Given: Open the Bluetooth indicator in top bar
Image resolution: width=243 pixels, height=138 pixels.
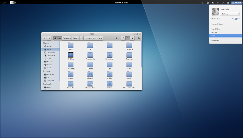Looking at the screenshot, I should pos(218,3).
